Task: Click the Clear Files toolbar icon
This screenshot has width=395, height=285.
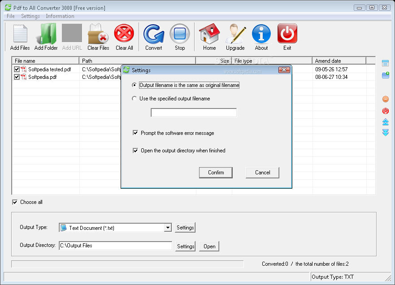Action: tap(98, 34)
